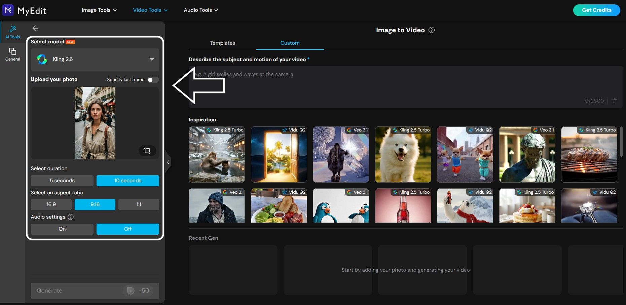Select the old man in beanie inspiration

217,205
